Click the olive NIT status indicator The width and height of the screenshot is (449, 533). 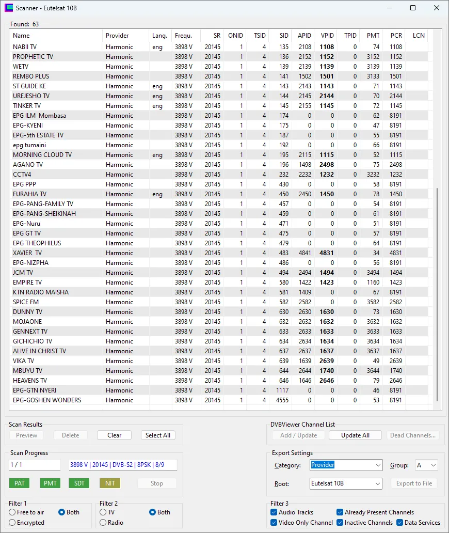(110, 483)
